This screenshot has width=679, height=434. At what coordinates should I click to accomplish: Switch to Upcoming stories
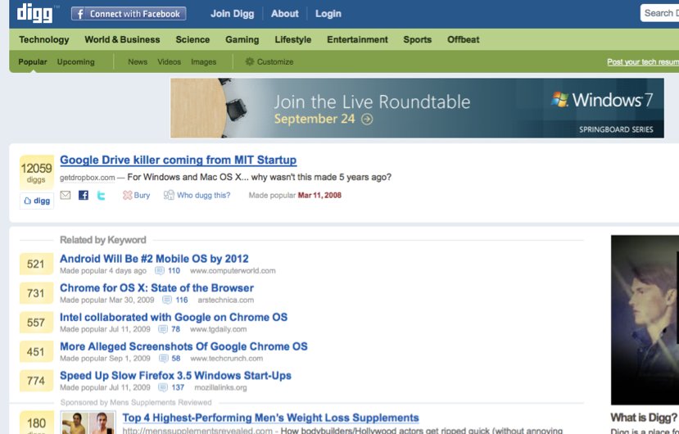[76, 62]
